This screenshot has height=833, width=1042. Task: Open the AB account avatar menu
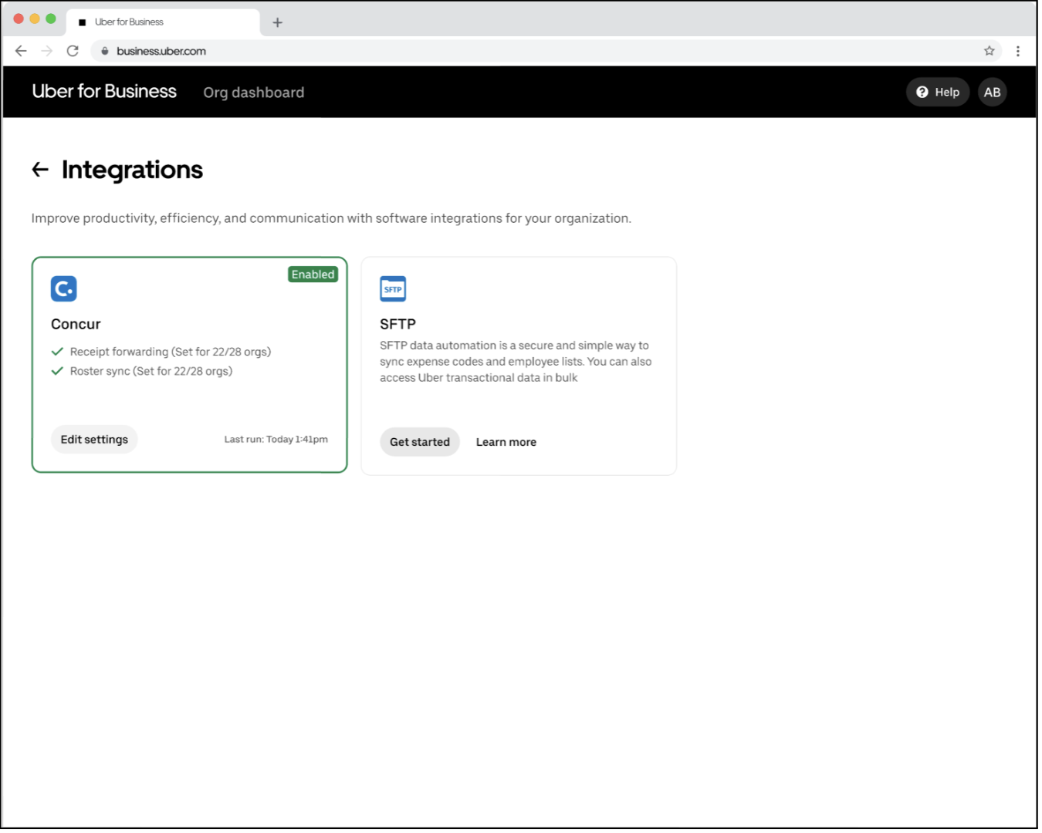coord(992,92)
